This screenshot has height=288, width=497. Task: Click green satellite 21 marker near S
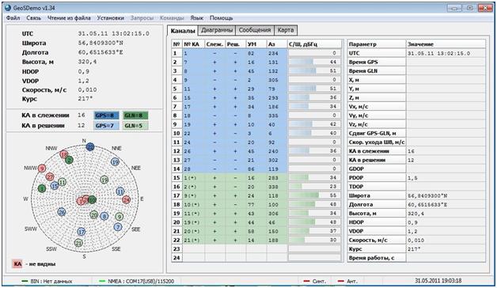point(78,243)
